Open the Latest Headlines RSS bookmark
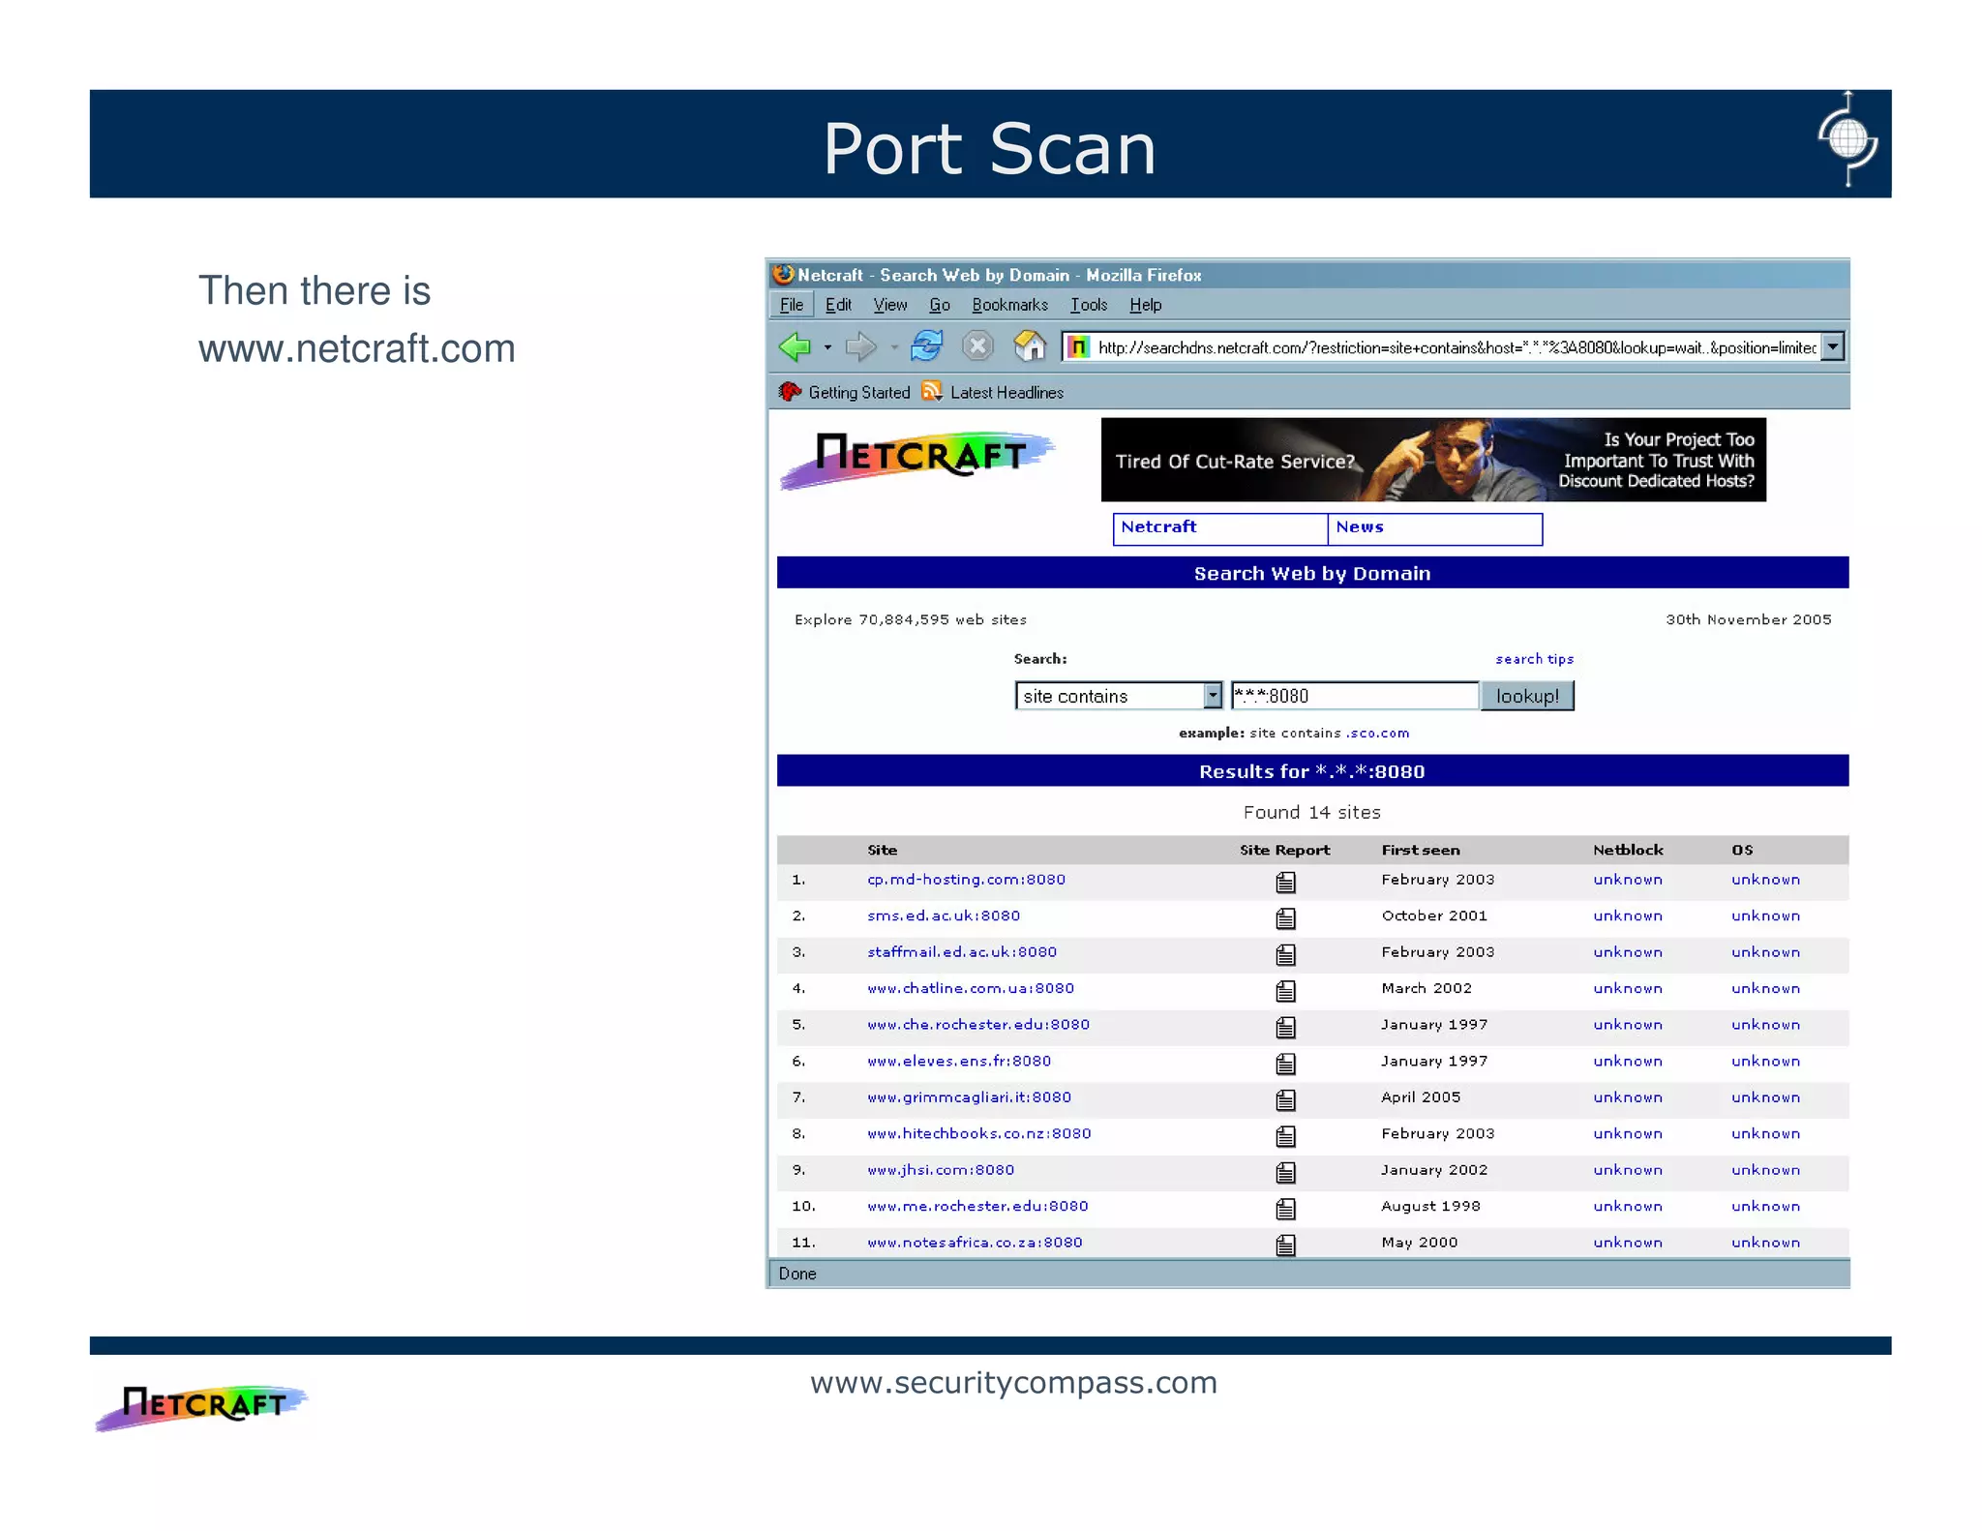This screenshot has height=1531, width=1982. 993,392
